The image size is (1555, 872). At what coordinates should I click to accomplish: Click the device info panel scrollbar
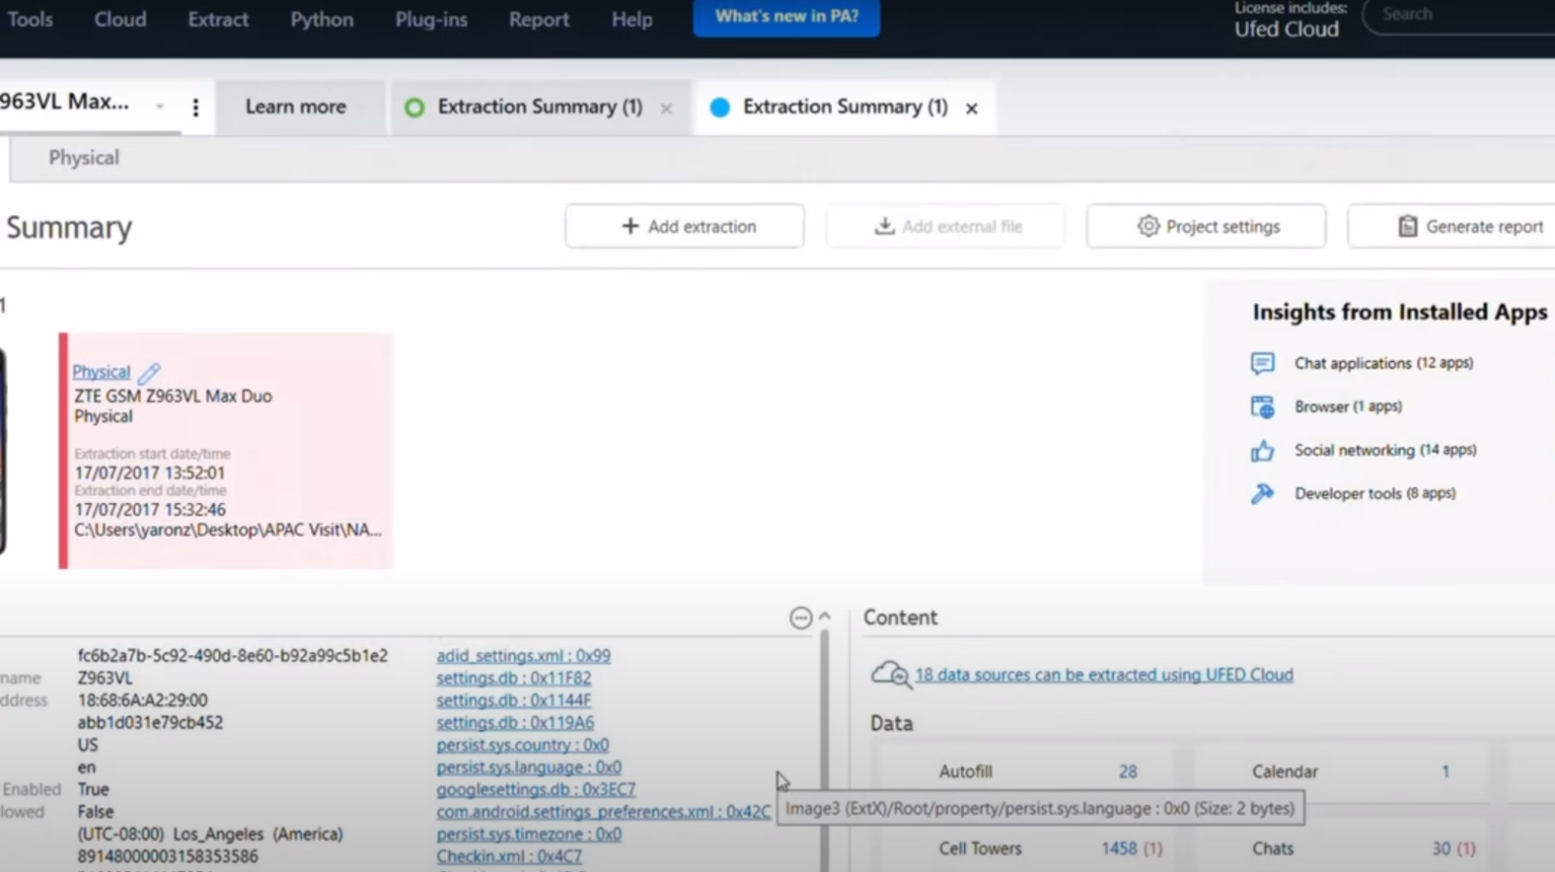tap(824, 750)
